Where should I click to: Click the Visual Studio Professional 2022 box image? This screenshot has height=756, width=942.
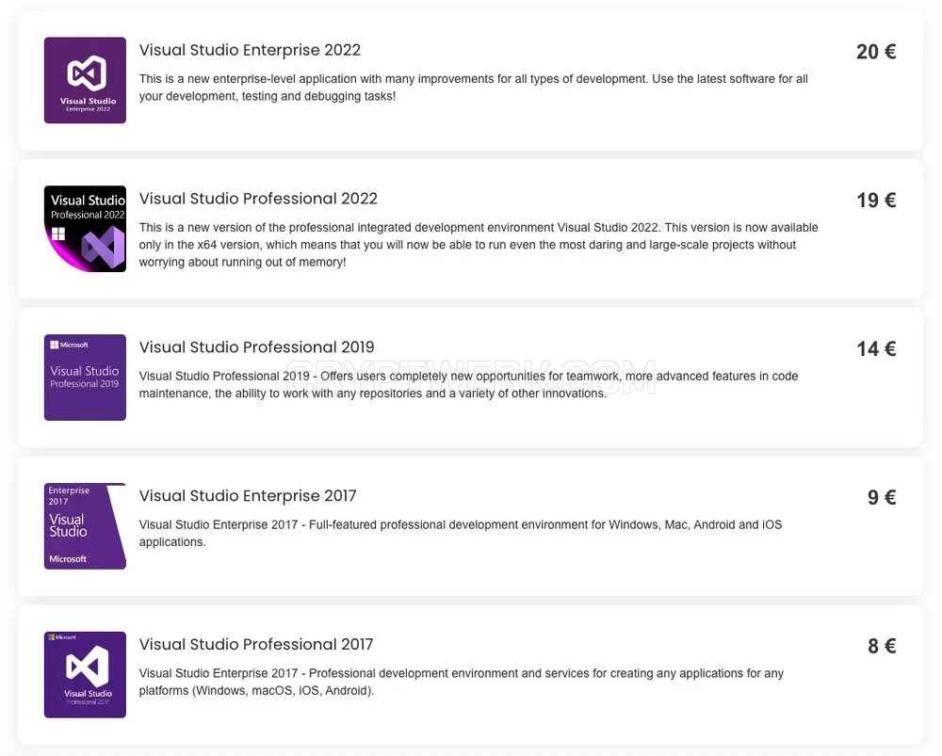click(86, 229)
